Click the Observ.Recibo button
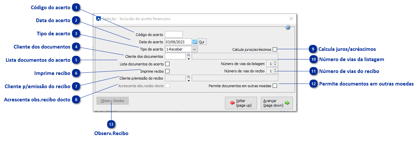The height and width of the screenshot is (142, 419). tap(112, 101)
